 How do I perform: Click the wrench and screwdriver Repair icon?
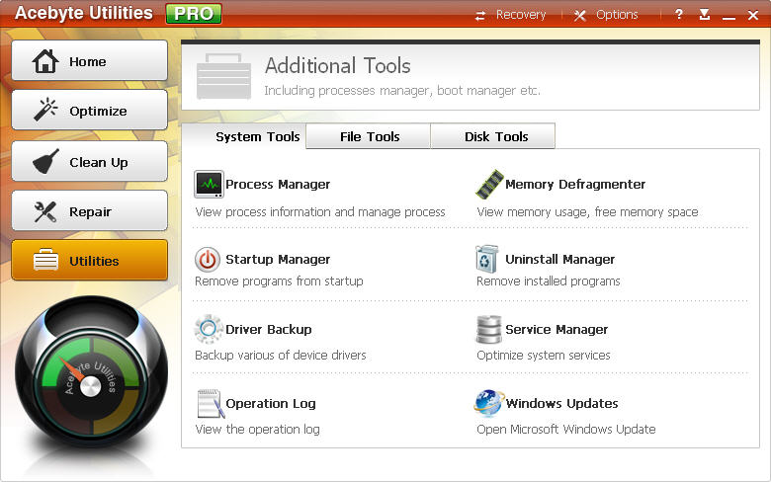point(45,211)
